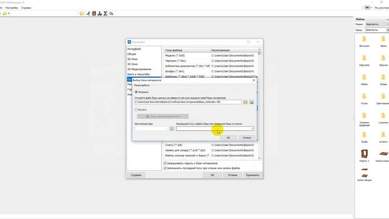Click the disabled network computer search button
The image size is (389, 219).
point(163,116)
